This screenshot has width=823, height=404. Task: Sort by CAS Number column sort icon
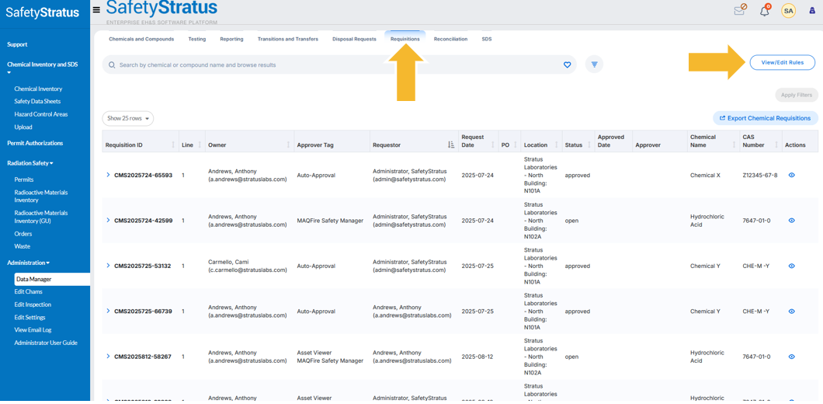click(775, 145)
